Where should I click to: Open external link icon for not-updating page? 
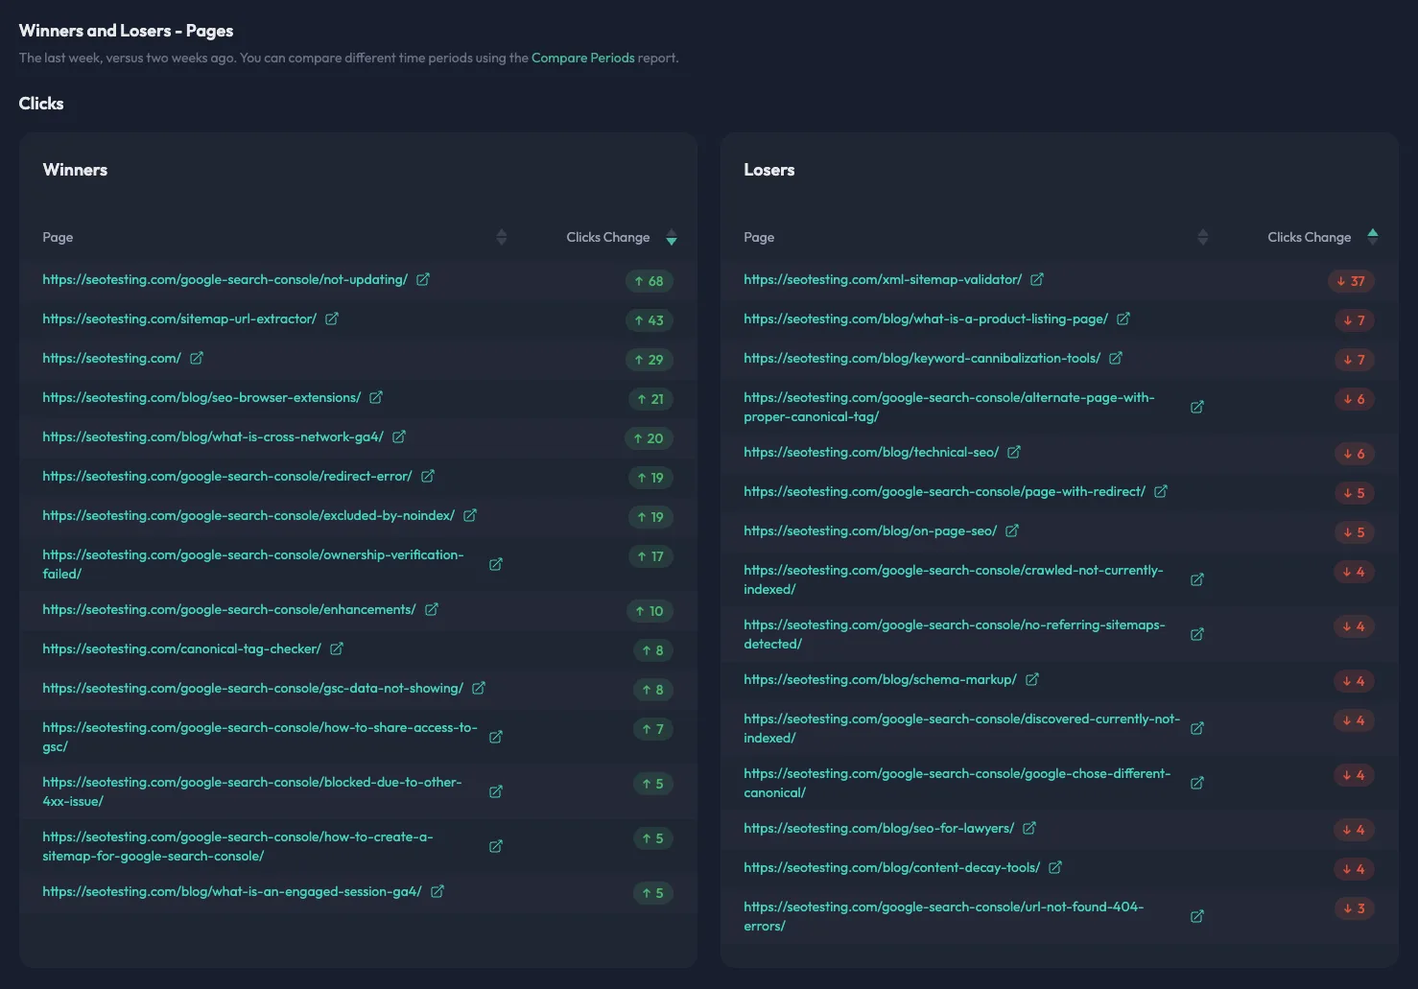click(422, 280)
